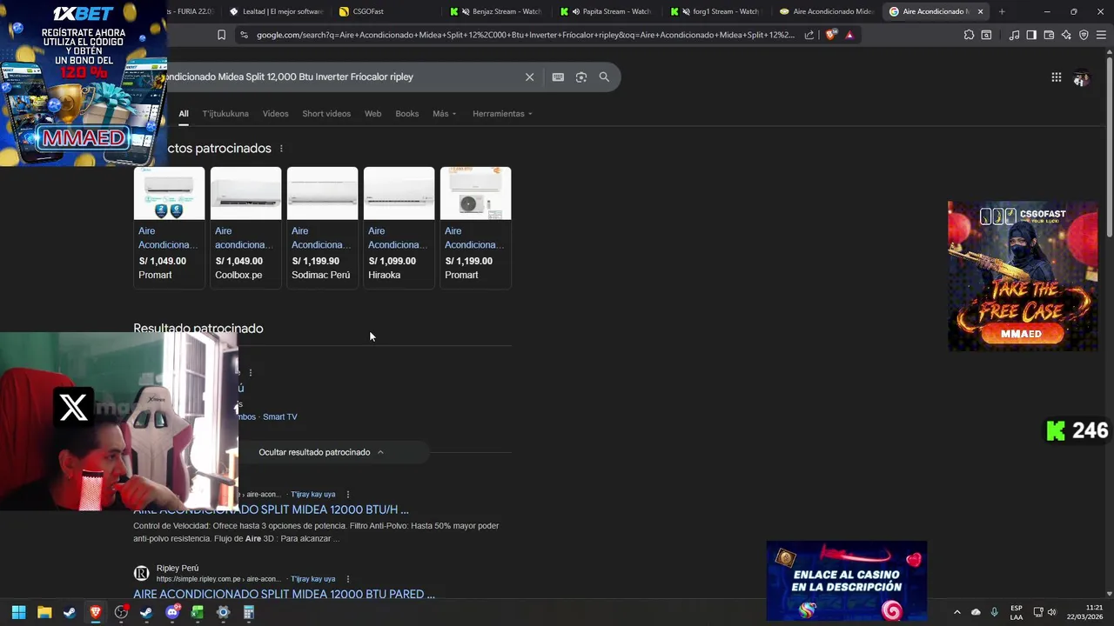
Task: Expand the Más search filter menu
Action: click(x=444, y=114)
